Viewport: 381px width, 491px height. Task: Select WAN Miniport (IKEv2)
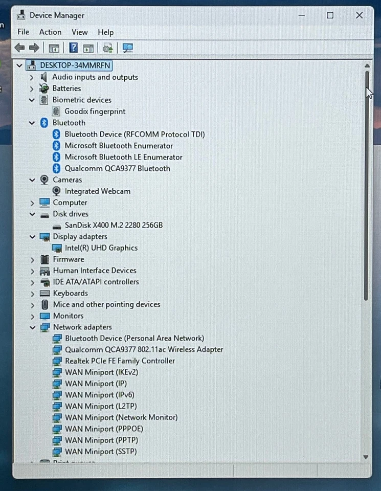[101, 372]
